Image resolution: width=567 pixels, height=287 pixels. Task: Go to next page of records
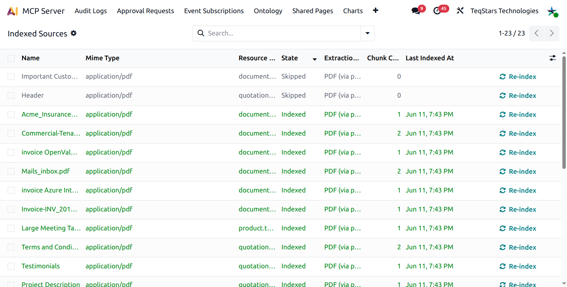tap(552, 33)
